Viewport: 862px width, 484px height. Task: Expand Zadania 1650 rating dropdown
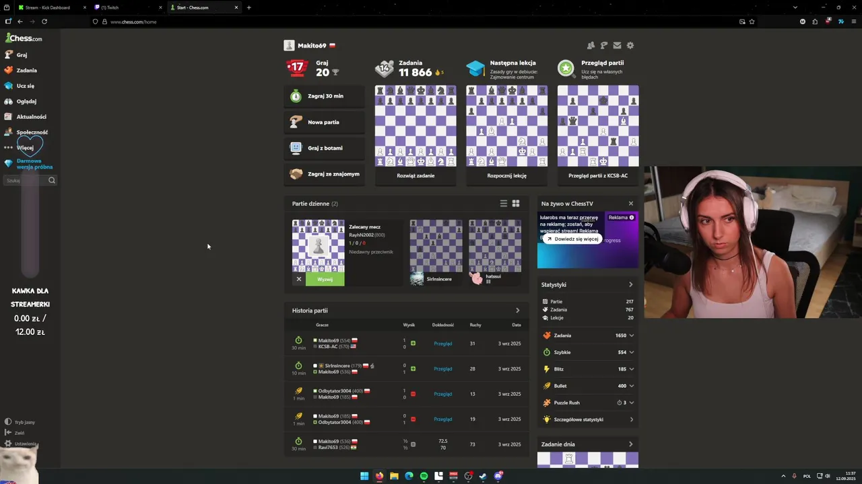pos(631,335)
